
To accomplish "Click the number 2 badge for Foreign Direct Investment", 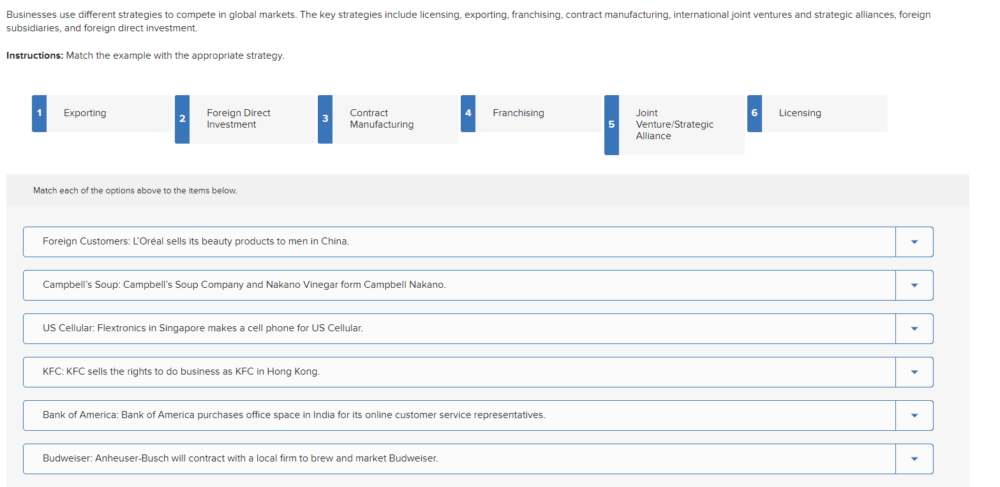I will [x=182, y=119].
